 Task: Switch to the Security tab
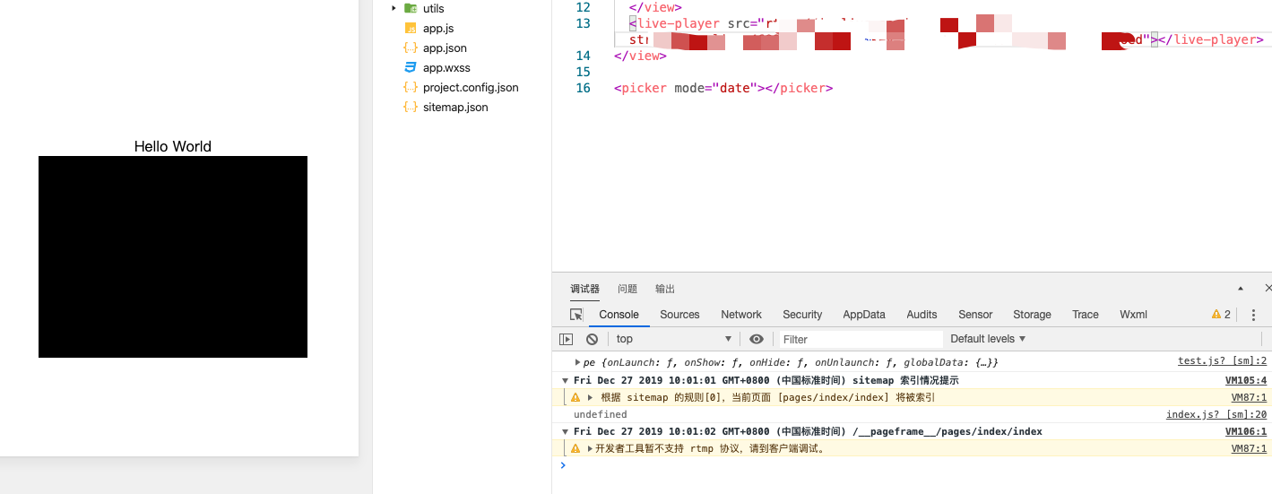802,315
